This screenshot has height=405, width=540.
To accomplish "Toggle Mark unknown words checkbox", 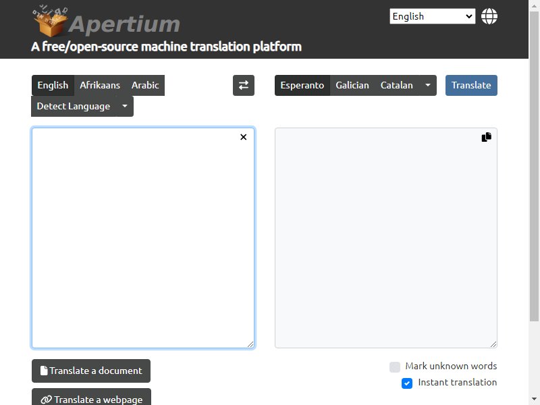I will tap(395, 367).
